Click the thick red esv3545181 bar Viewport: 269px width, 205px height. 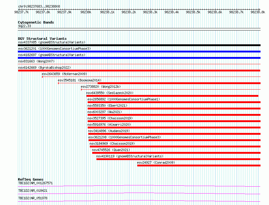(179, 83)
